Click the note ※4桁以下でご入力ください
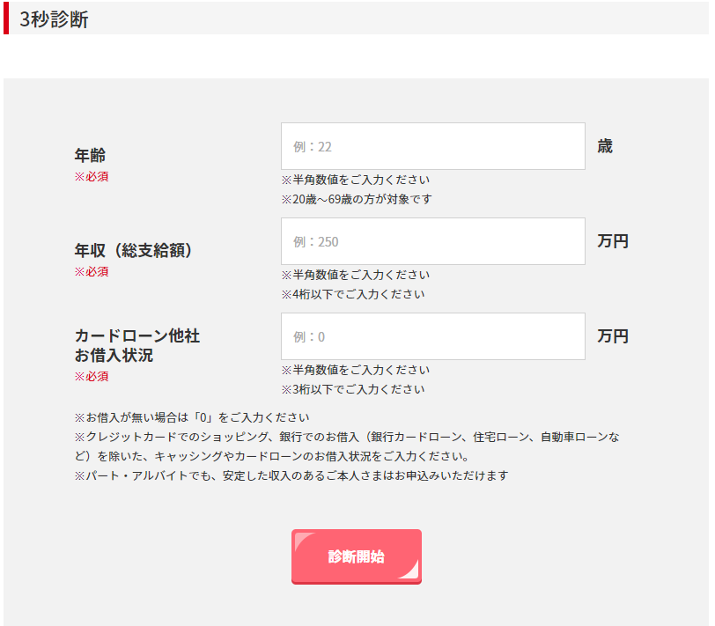715x626 pixels. click(353, 294)
